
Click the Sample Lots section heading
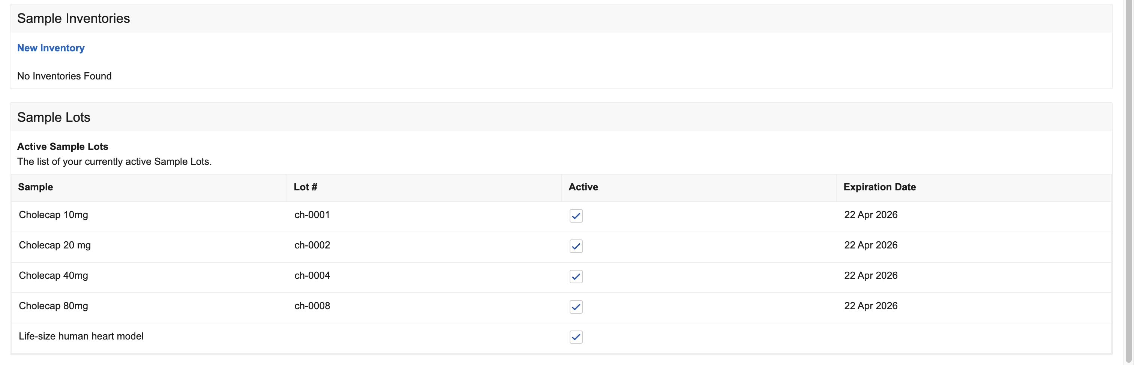[54, 117]
